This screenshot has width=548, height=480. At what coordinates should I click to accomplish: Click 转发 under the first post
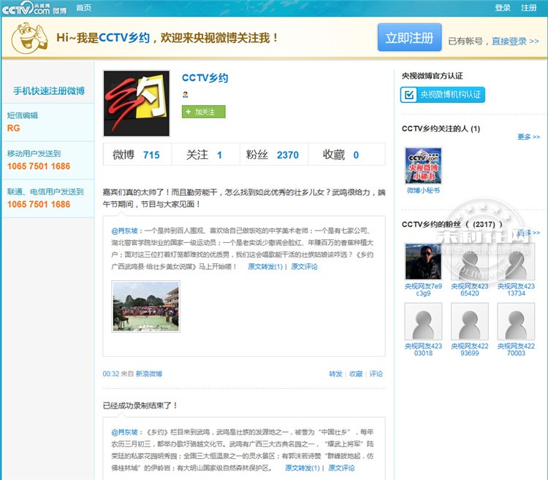click(x=335, y=374)
